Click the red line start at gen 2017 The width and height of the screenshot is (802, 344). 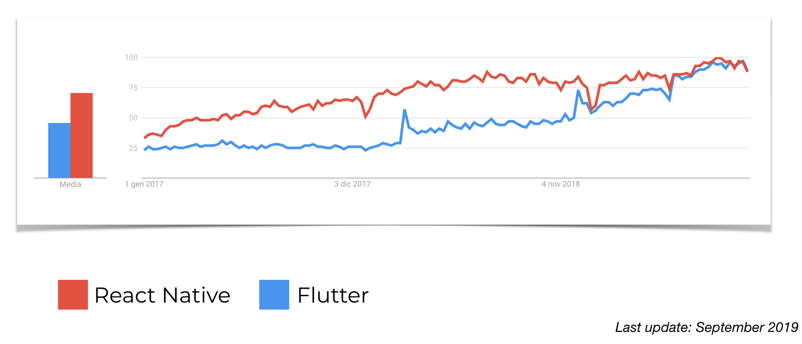coord(145,138)
